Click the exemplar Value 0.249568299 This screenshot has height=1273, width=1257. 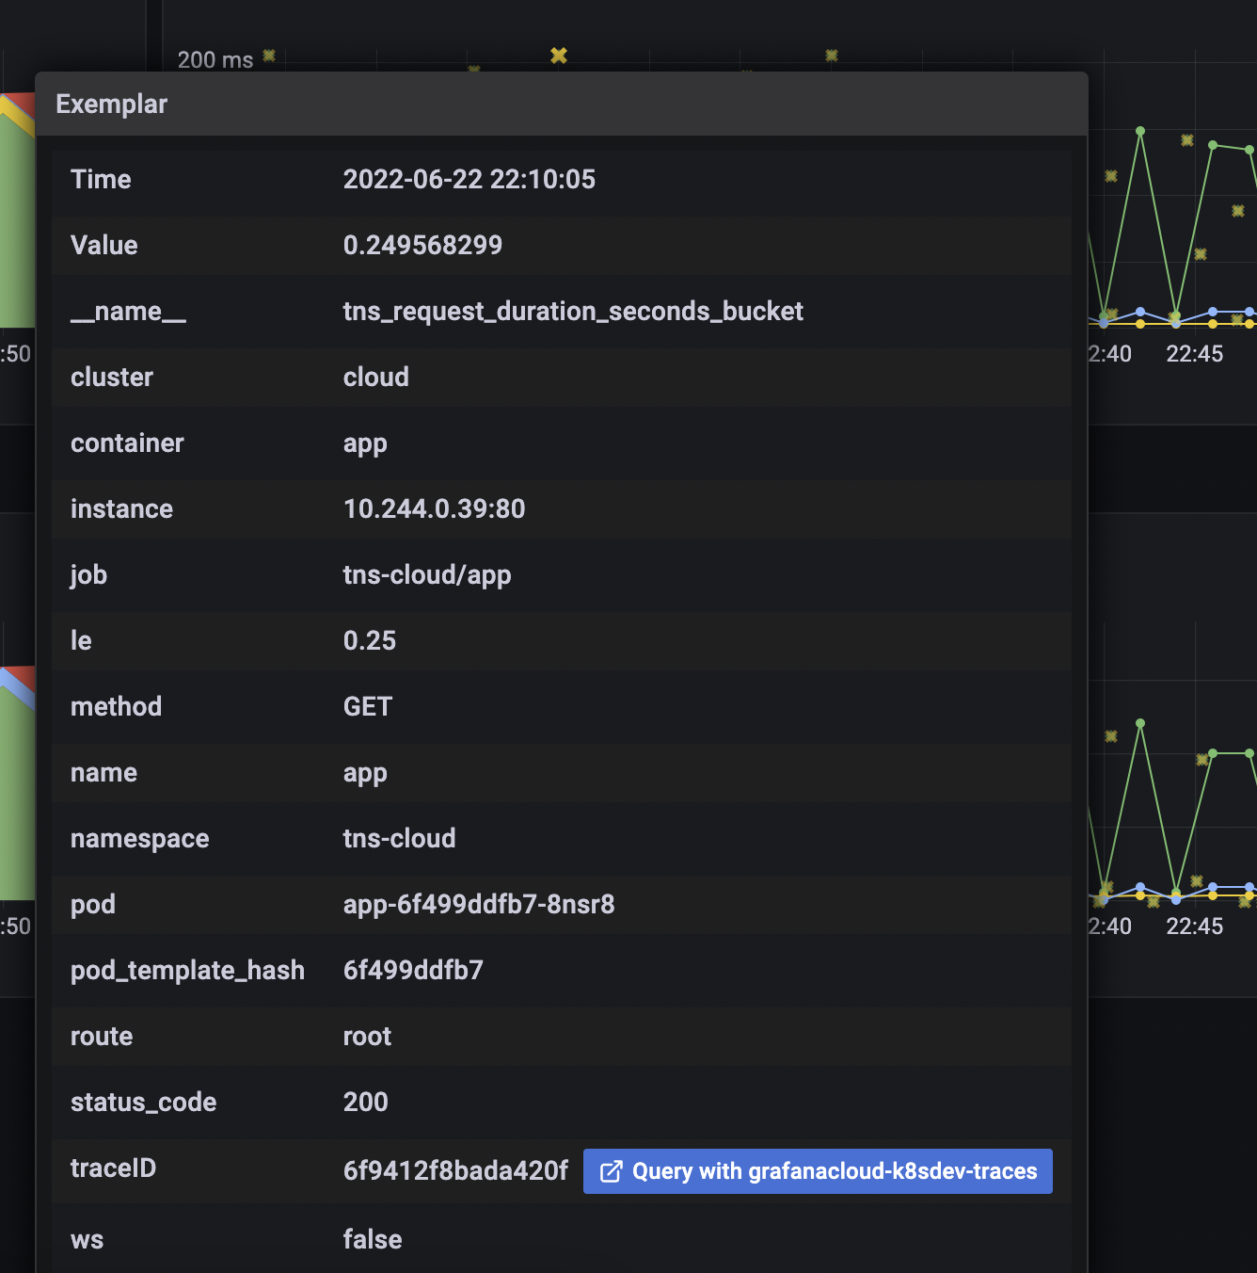pyautogui.click(x=422, y=245)
